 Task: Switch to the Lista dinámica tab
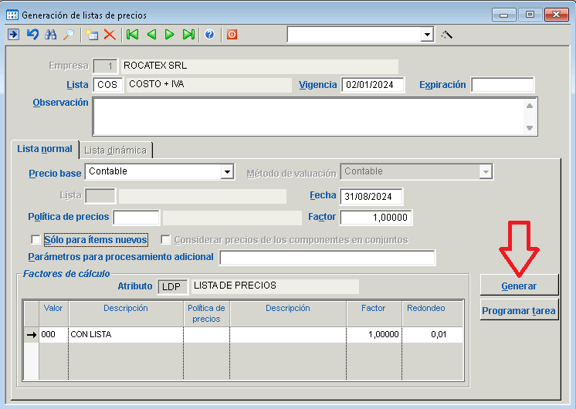coord(116,150)
